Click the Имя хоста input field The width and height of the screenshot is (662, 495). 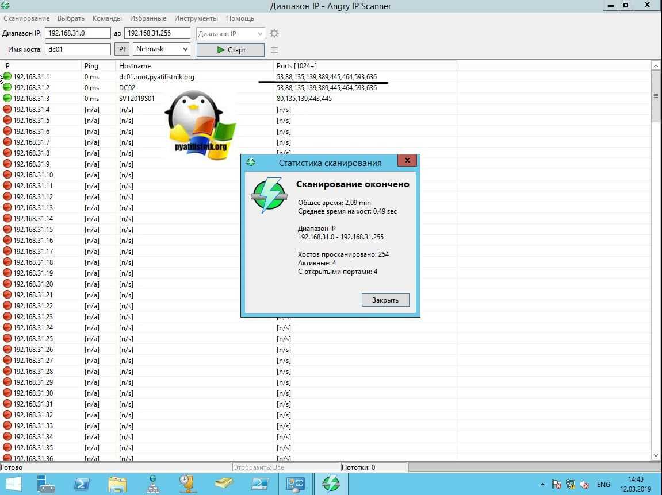(78, 49)
